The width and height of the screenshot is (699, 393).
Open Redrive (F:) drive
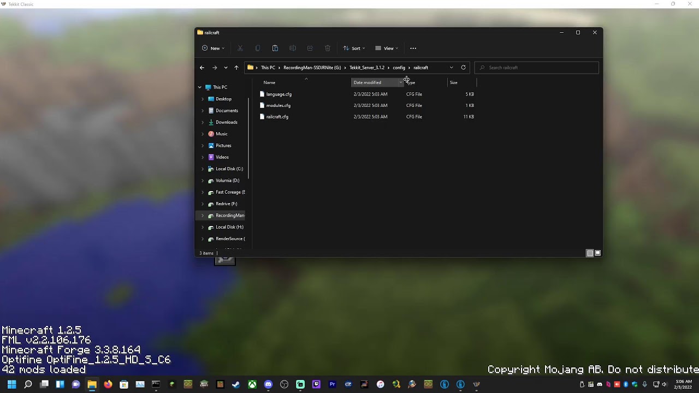(226, 204)
